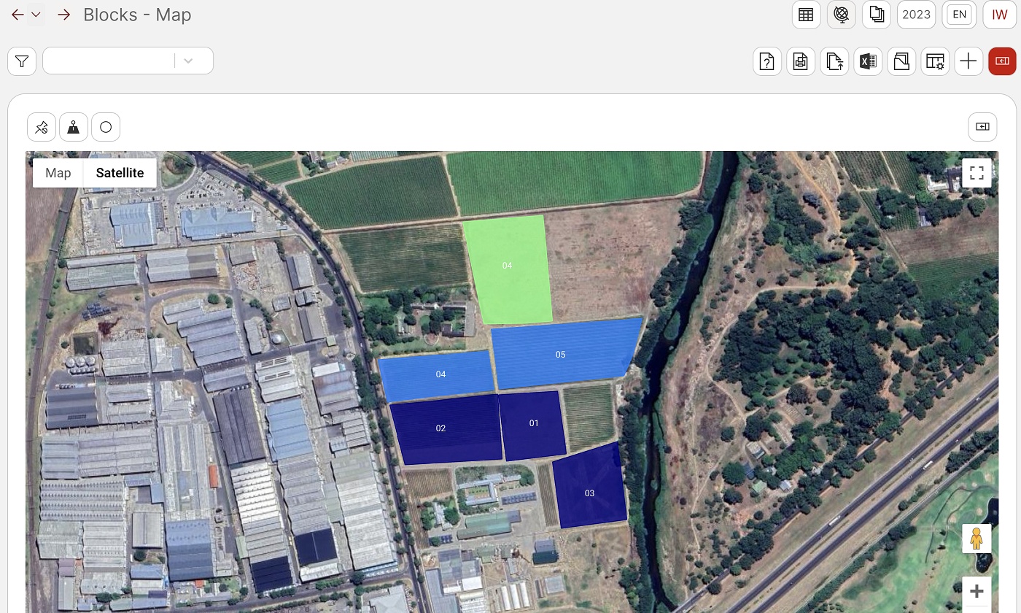
Task: Expand the back navigation history chevron
Action: point(36,15)
